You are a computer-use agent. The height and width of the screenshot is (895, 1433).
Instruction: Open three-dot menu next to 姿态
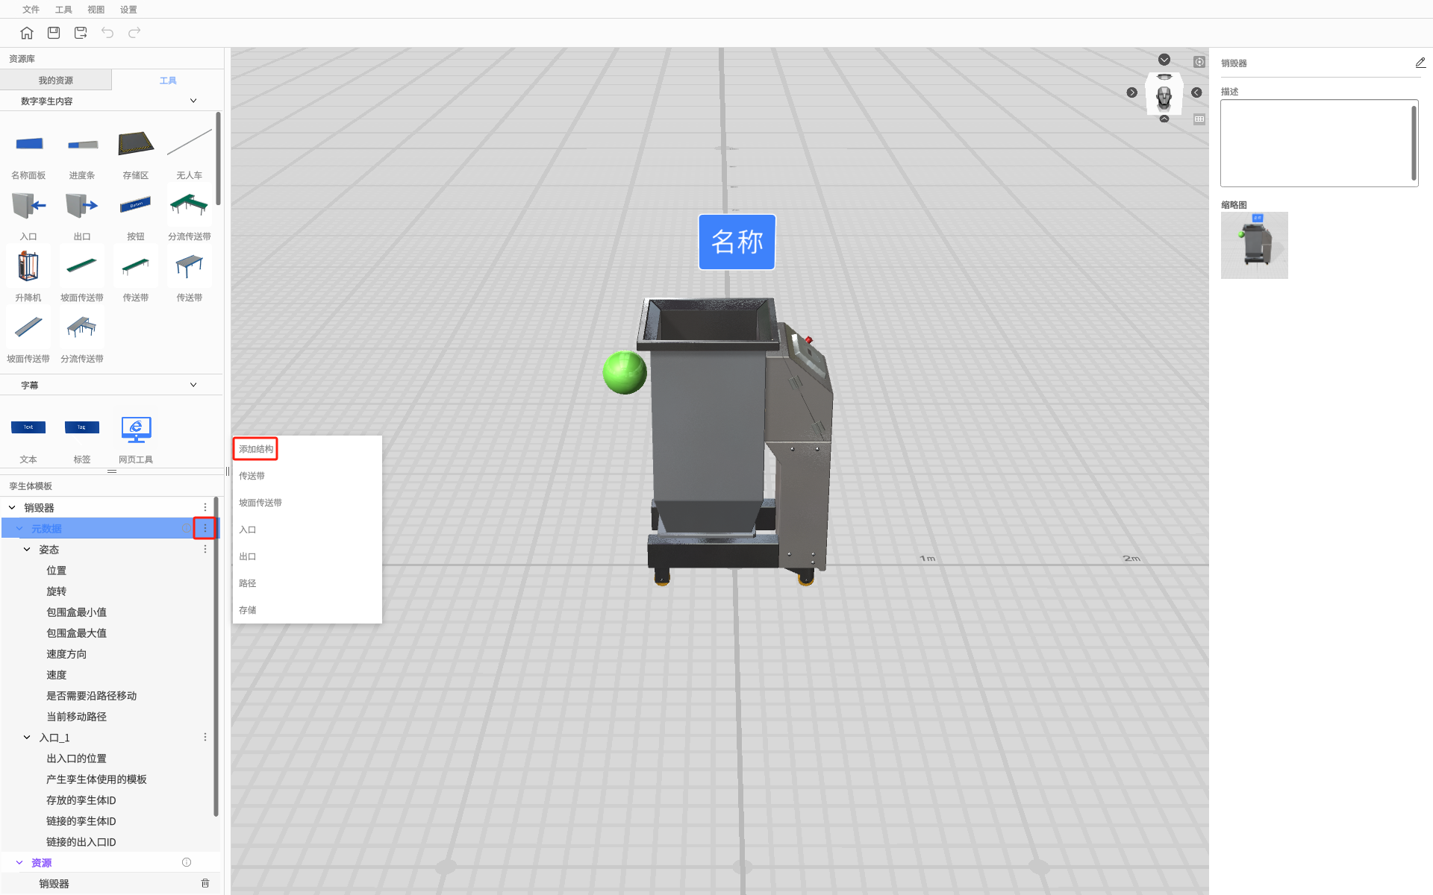pyautogui.click(x=205, y=549)
